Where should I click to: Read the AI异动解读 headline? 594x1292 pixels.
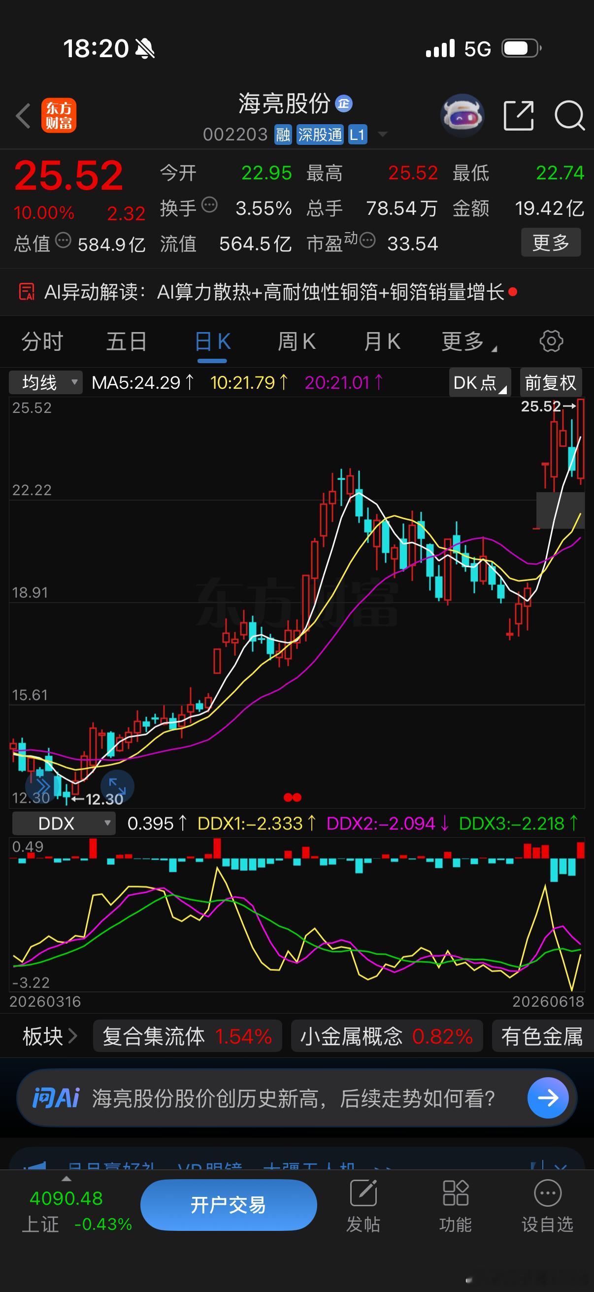tap(274, 291)
